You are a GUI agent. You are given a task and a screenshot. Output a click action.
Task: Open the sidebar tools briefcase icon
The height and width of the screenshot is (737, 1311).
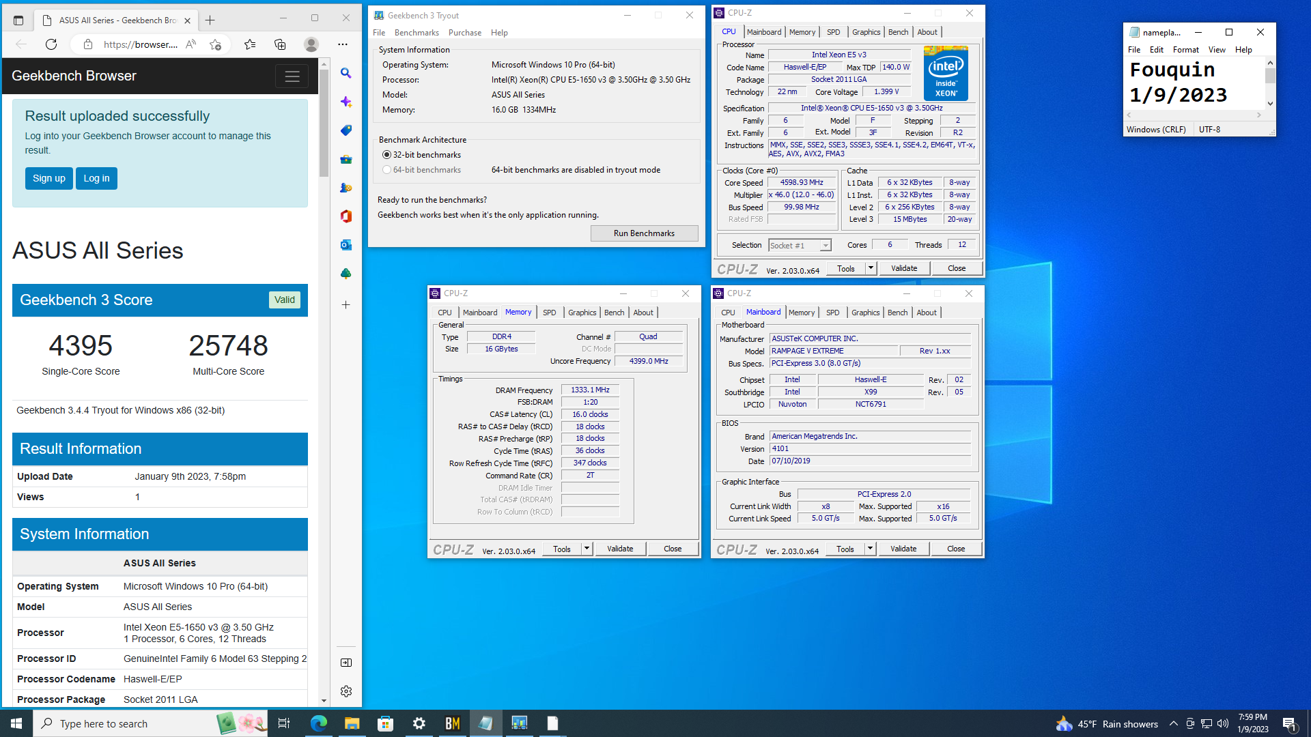pyautogui.click(x=346, y=159)
